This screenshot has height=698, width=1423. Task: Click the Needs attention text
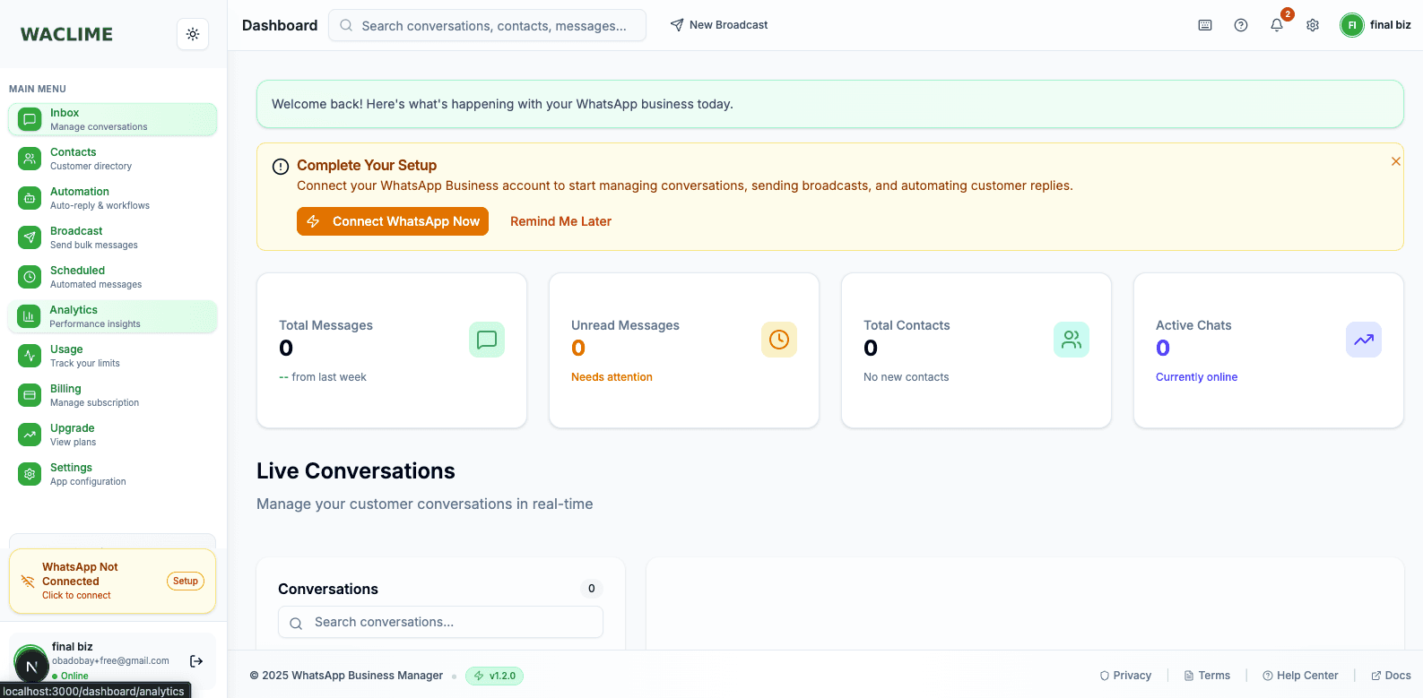pyautogui.click(x=612, y=377)
